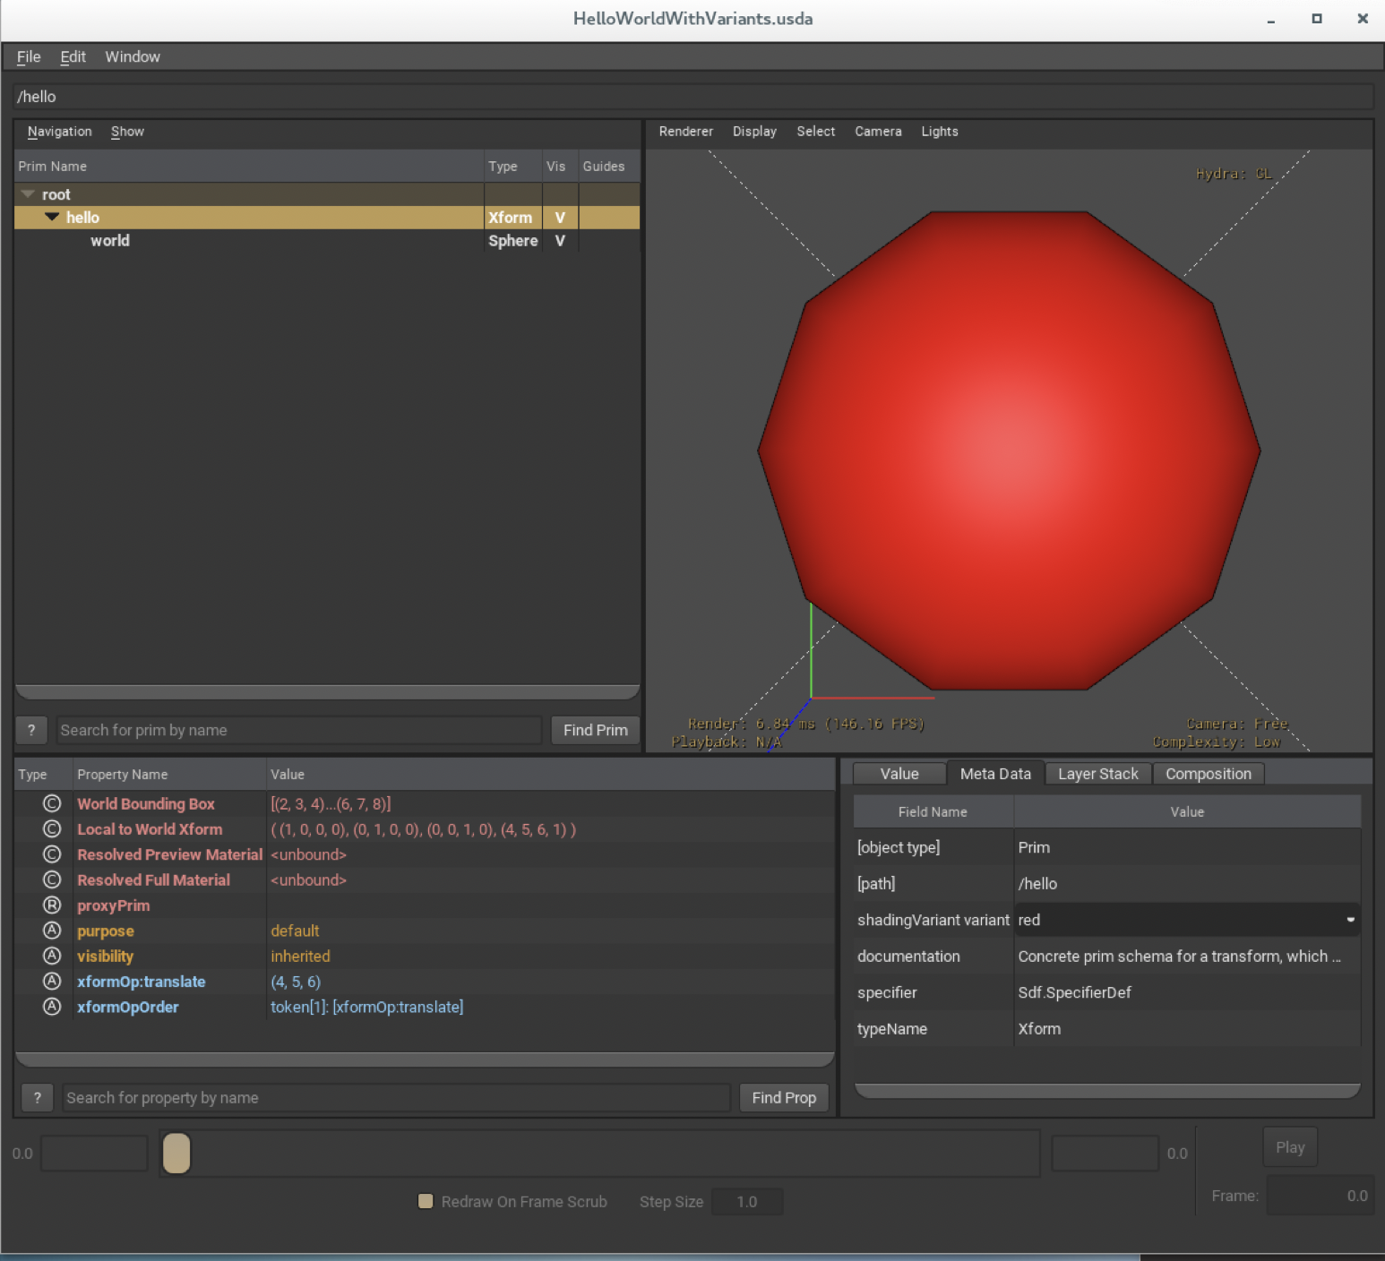
Task: Select the root prim row
Action: click(x=327, y=194)
